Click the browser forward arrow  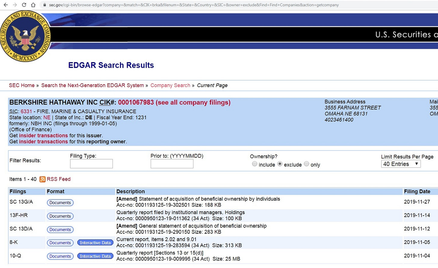pyautogui.click(x=15, y=5)
